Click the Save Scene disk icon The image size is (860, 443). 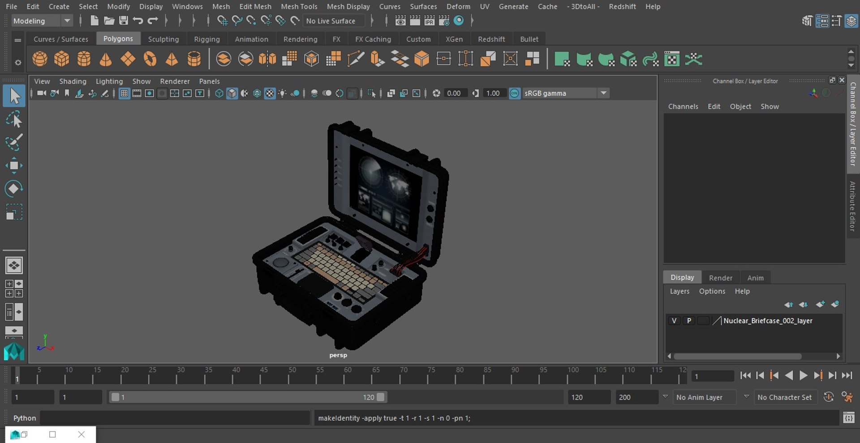pyautogui.click(x=124, y=21)
